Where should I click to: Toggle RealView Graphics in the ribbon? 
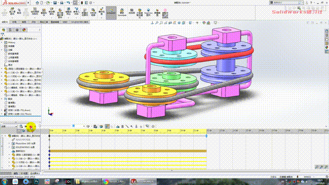pos(149,12)
